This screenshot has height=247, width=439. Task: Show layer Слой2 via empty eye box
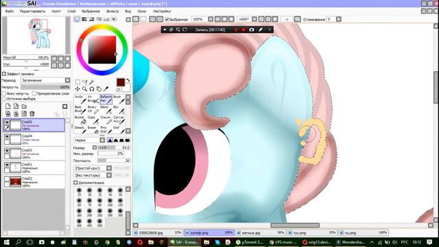pyautogui.click(x=7, y=178)
